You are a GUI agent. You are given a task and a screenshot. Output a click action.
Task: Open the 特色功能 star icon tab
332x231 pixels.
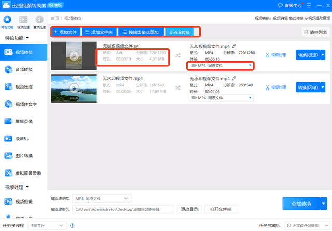click(x=7, y=22)
